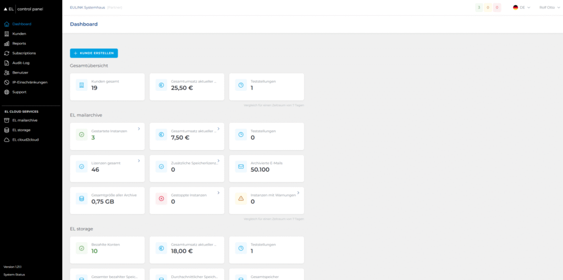Click the IP-Einschränkungen blocked-circle icon

tap(7, 82)
